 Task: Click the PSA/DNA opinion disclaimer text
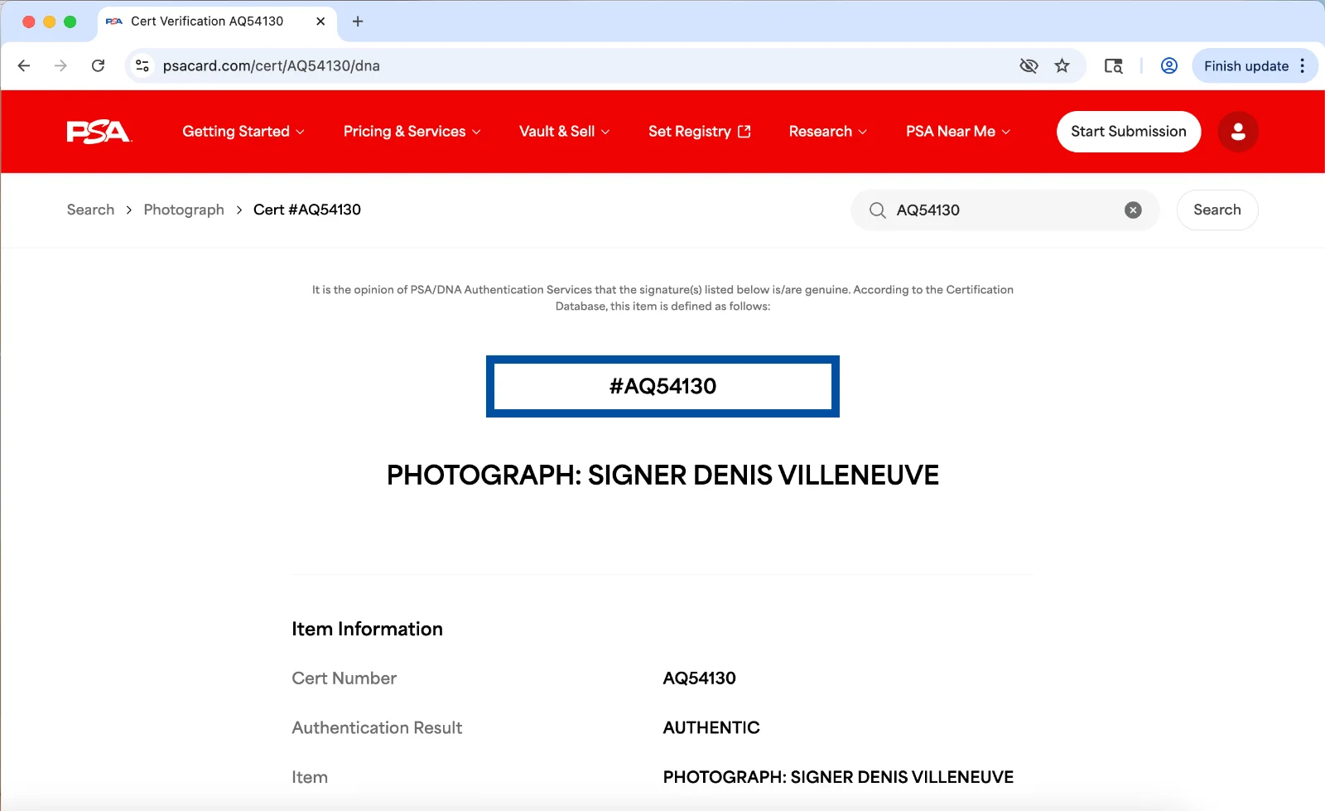662,298
